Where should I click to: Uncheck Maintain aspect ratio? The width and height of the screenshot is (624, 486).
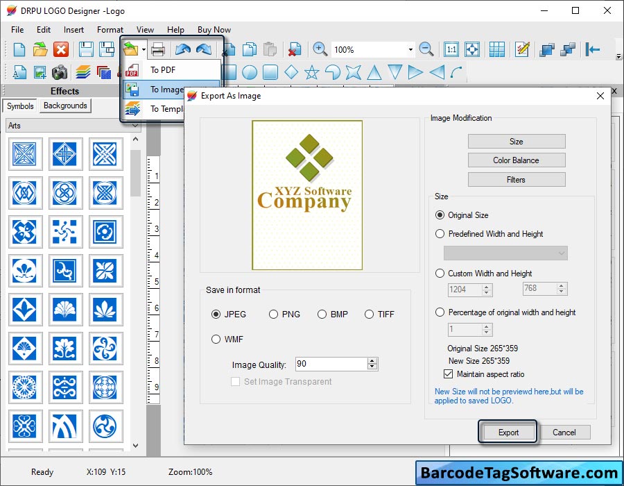(449, 374)
